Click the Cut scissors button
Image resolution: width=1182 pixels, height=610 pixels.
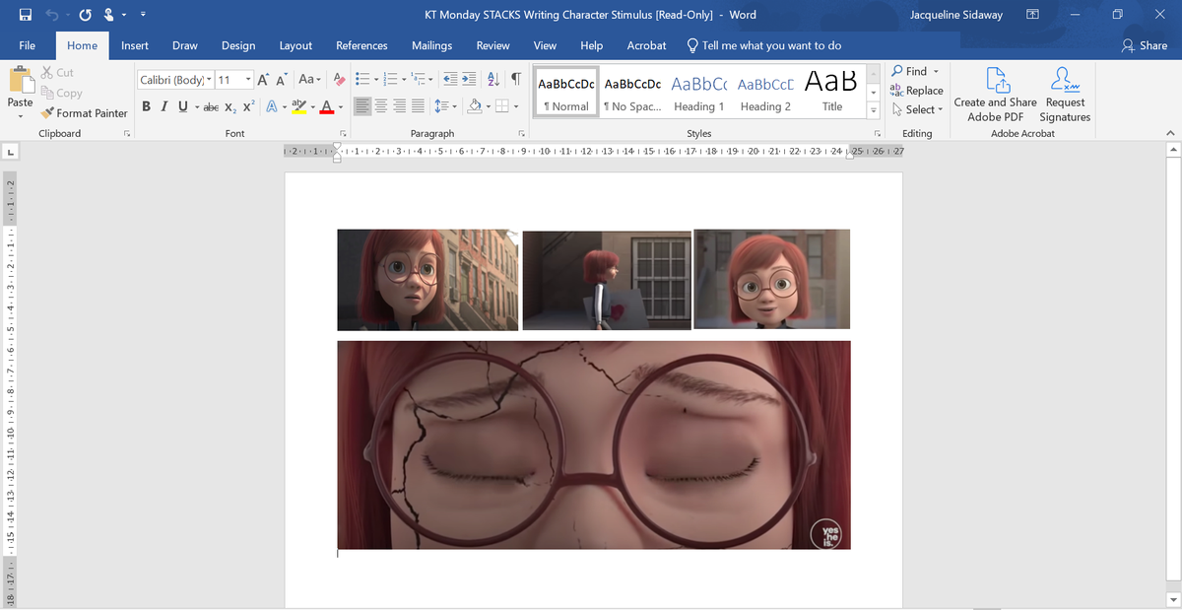57,72
